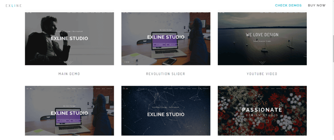The height and width of the screenshot is (140, 334).
Task: Open the Main Demo thumbnail with suited man
Action: coord(69,38)
